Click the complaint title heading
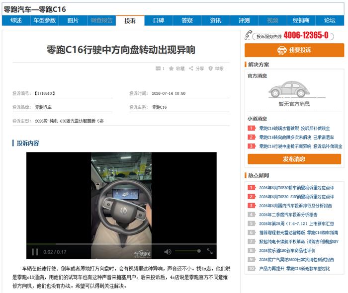This screenshot has height=293, width=348. pos(121,50)
